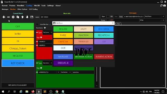
Task: Add a key to the Success keychain
Action: coord(41,68)
